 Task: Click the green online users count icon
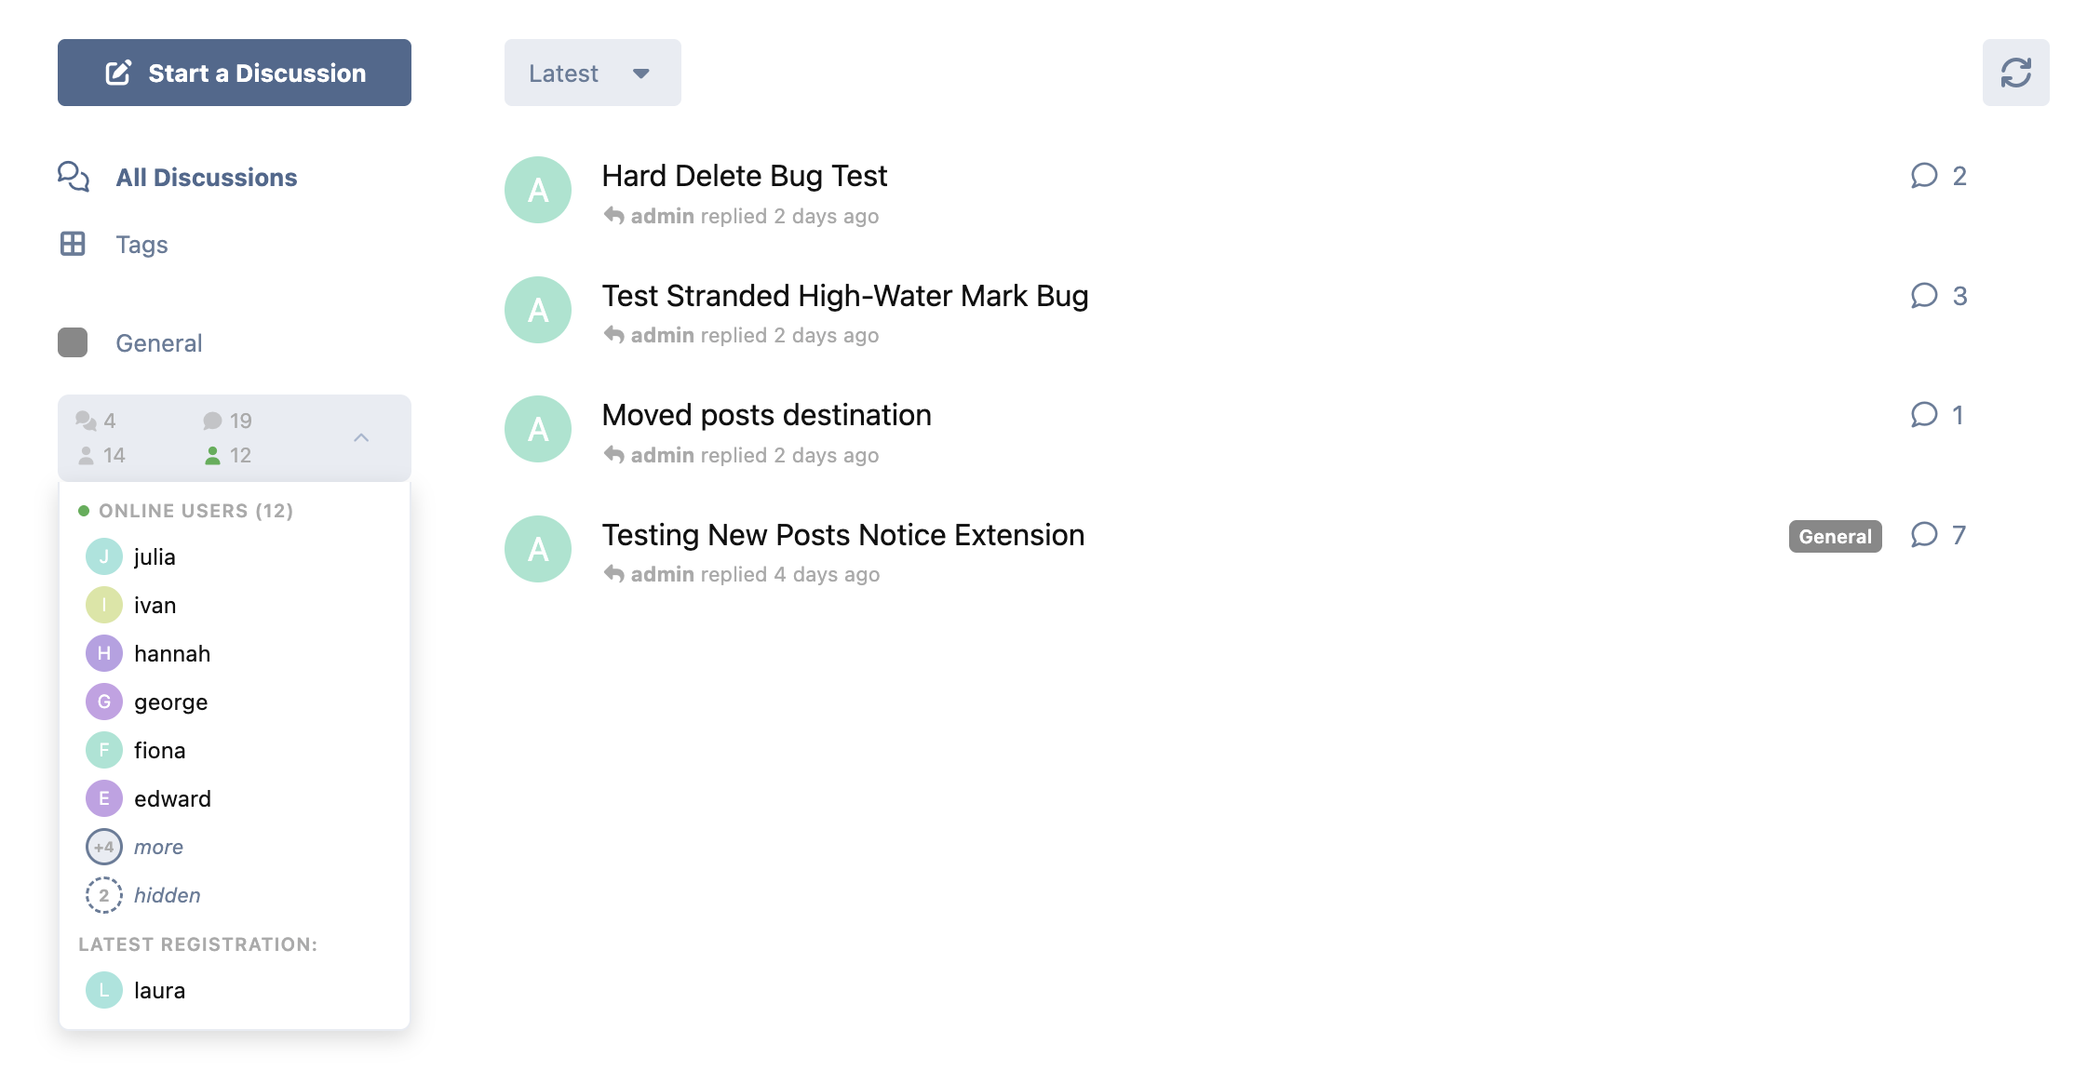(213, 455)
